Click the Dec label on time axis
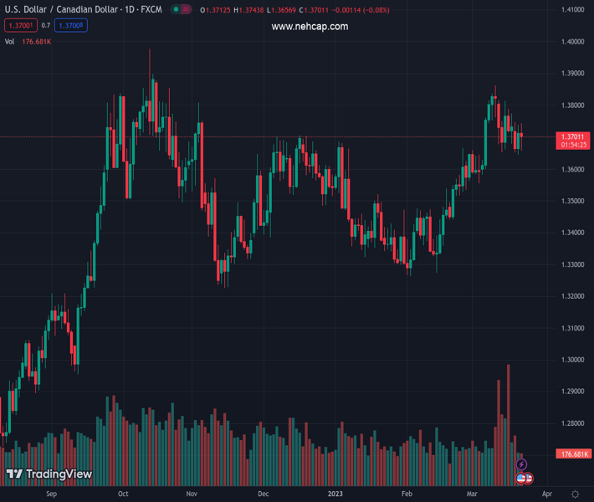This screenshot has height=502, width=594. pyautogui.click(x=264, y=494)
